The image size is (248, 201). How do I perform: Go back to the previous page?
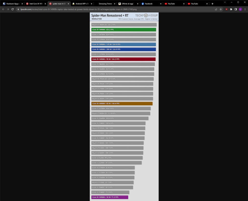[3, 9]
